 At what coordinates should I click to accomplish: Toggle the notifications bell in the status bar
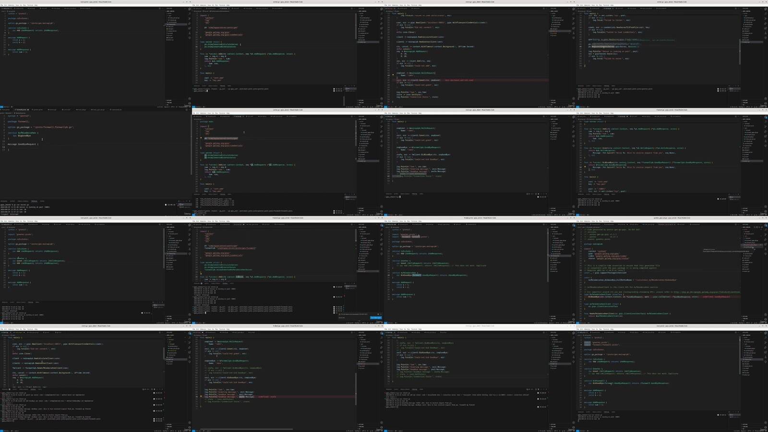[x=190, y=107]
